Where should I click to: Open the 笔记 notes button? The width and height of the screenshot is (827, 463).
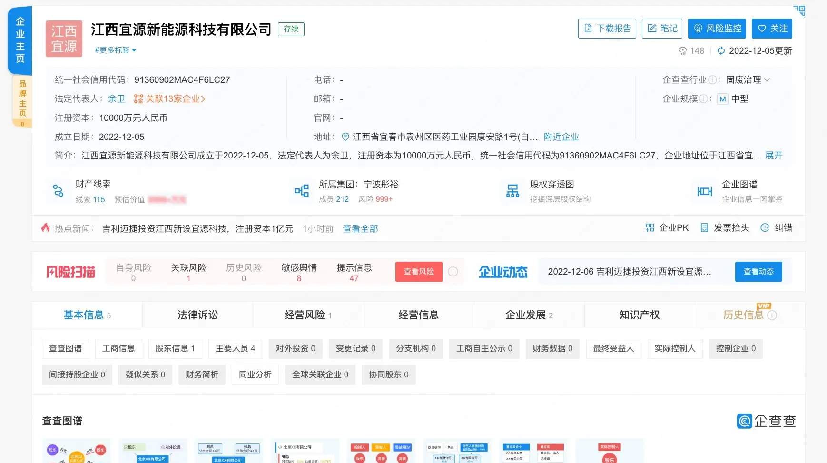662,29
